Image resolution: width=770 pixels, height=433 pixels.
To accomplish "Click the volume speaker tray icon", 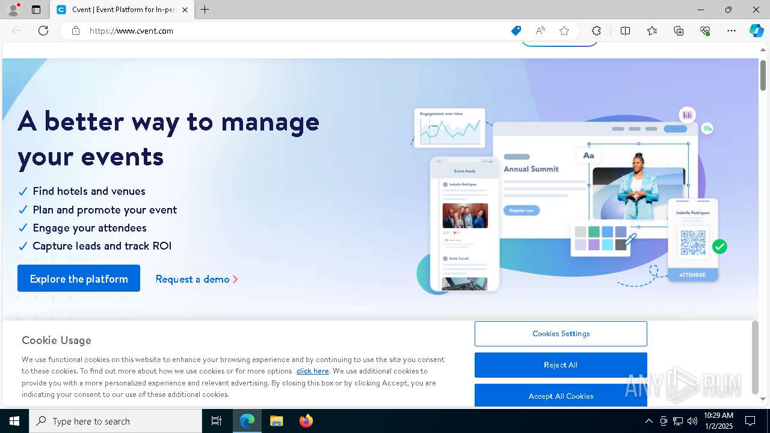I will (x=692, y=421).
